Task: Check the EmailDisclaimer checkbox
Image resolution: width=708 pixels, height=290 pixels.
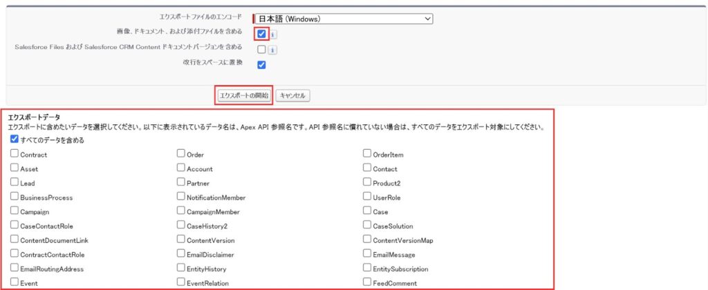Action: click(x=181, y=253)
